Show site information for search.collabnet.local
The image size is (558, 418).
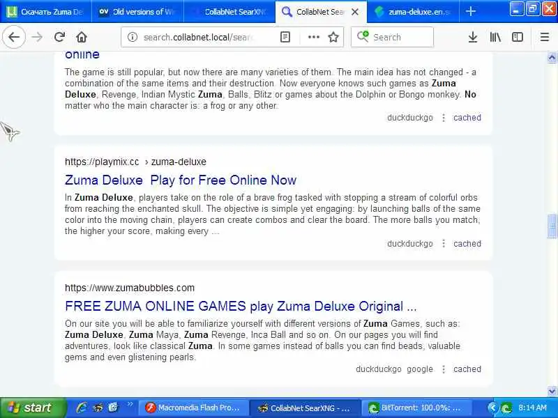point(133,37)
